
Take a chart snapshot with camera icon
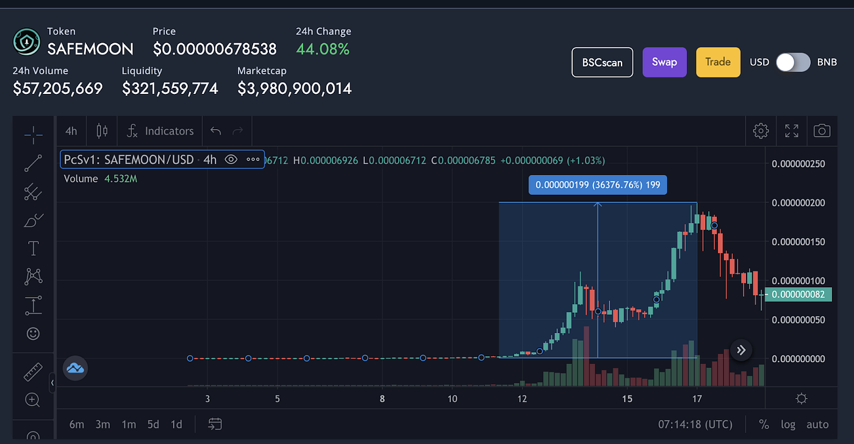pos(822,131)
